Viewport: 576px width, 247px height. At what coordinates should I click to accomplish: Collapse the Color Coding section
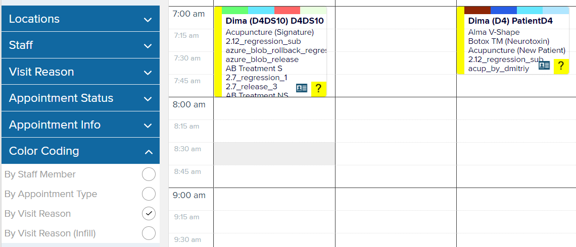80,151
